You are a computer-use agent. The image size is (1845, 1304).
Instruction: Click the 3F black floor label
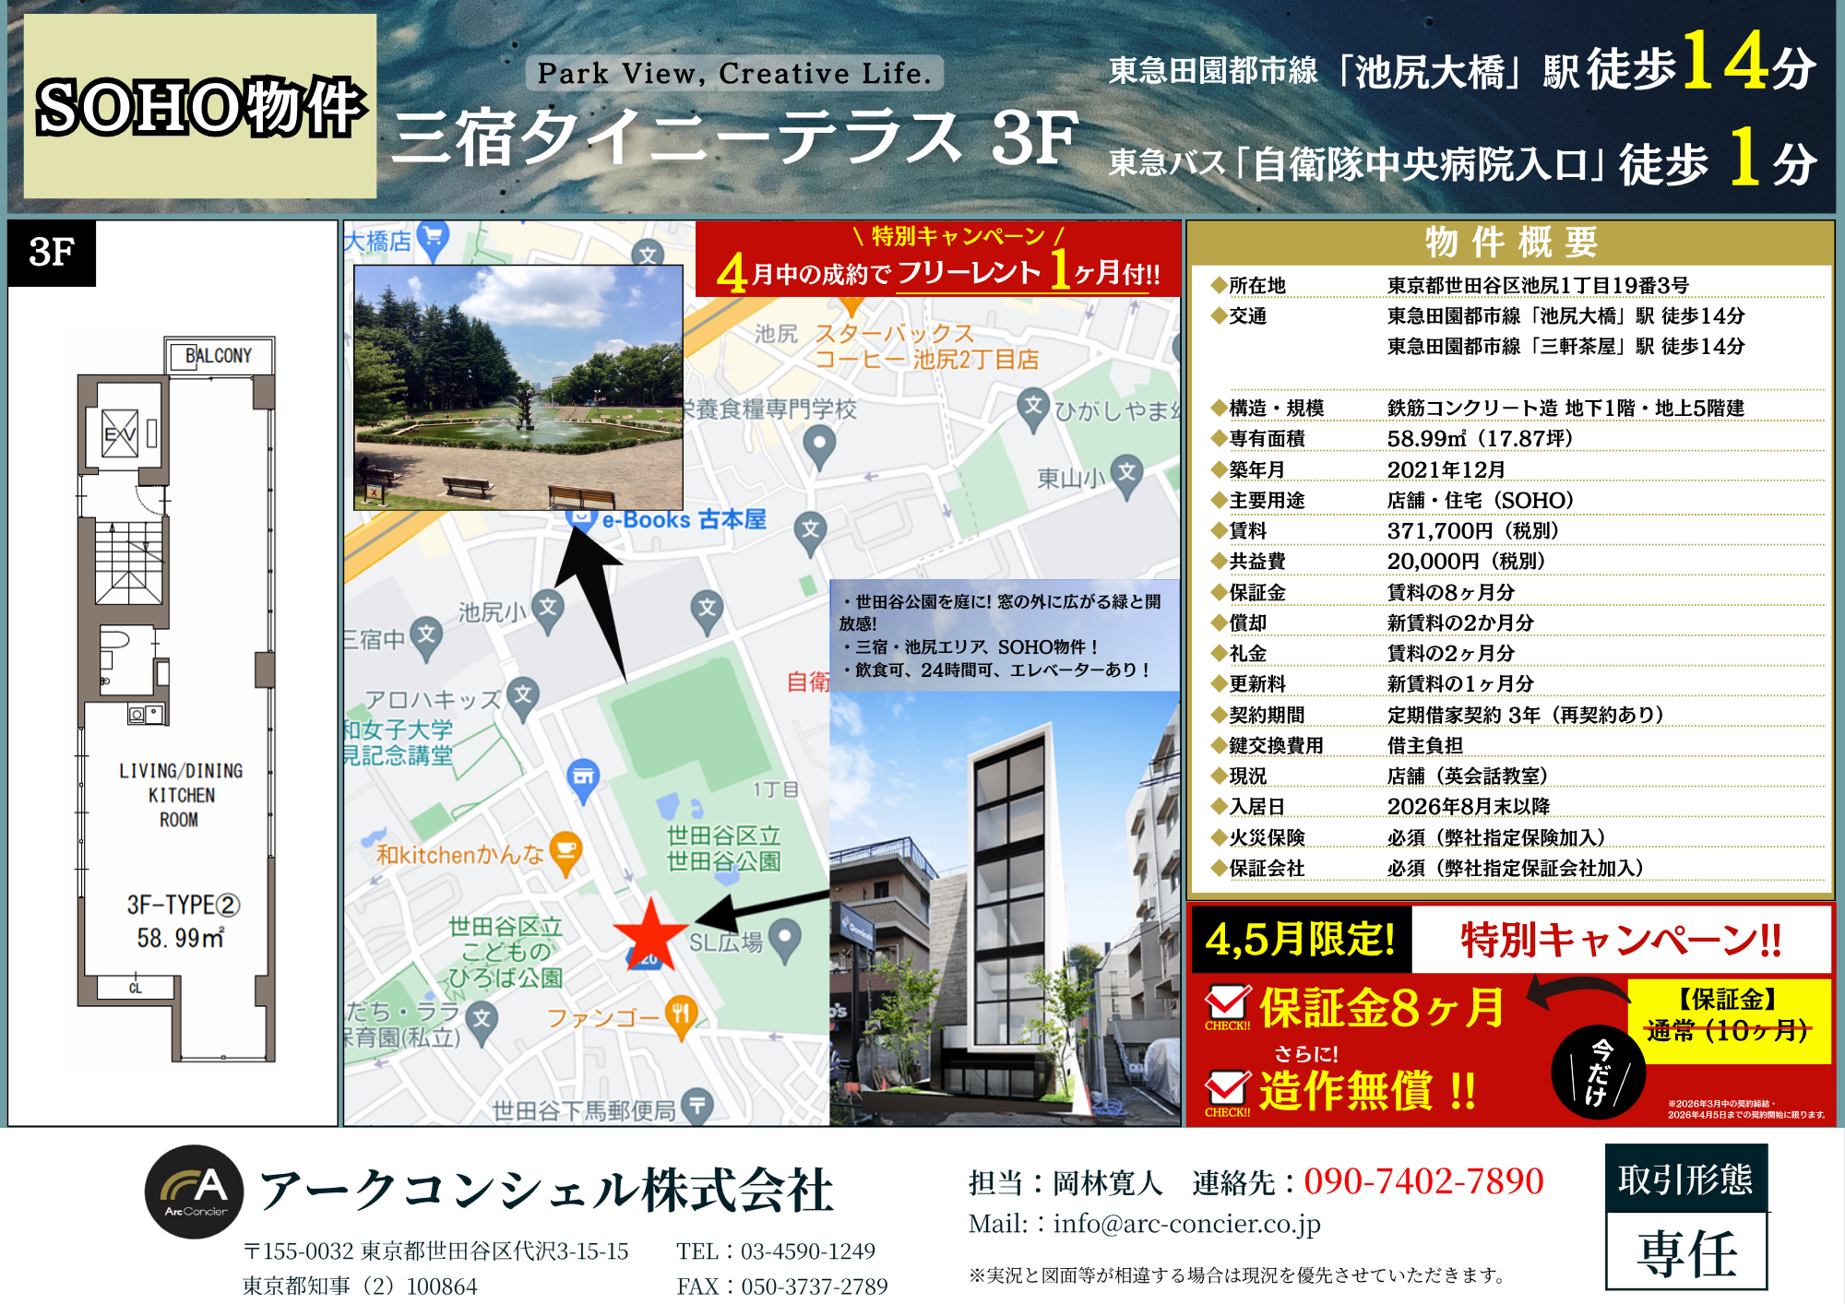coord(52,253)
